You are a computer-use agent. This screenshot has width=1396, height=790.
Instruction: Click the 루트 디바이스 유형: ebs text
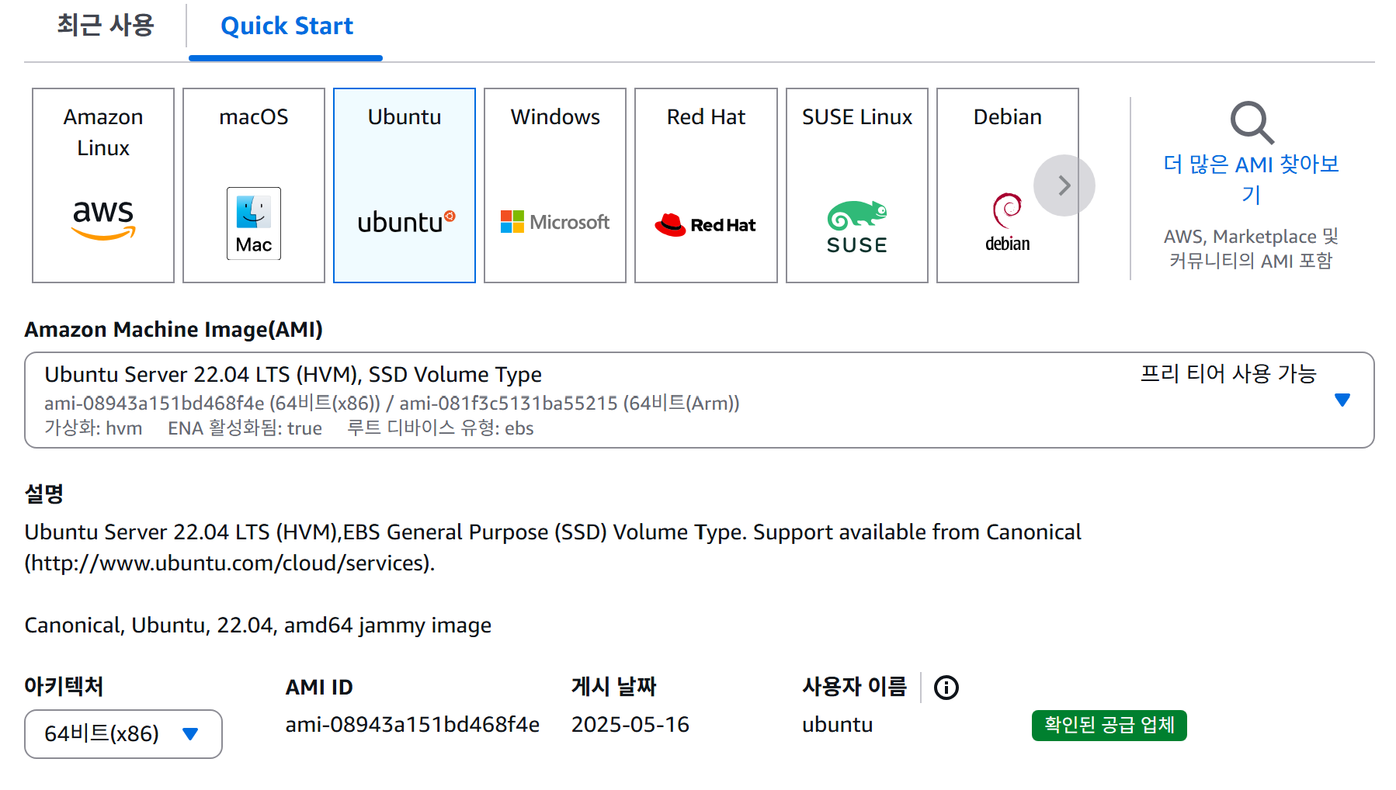click(440, 428)
